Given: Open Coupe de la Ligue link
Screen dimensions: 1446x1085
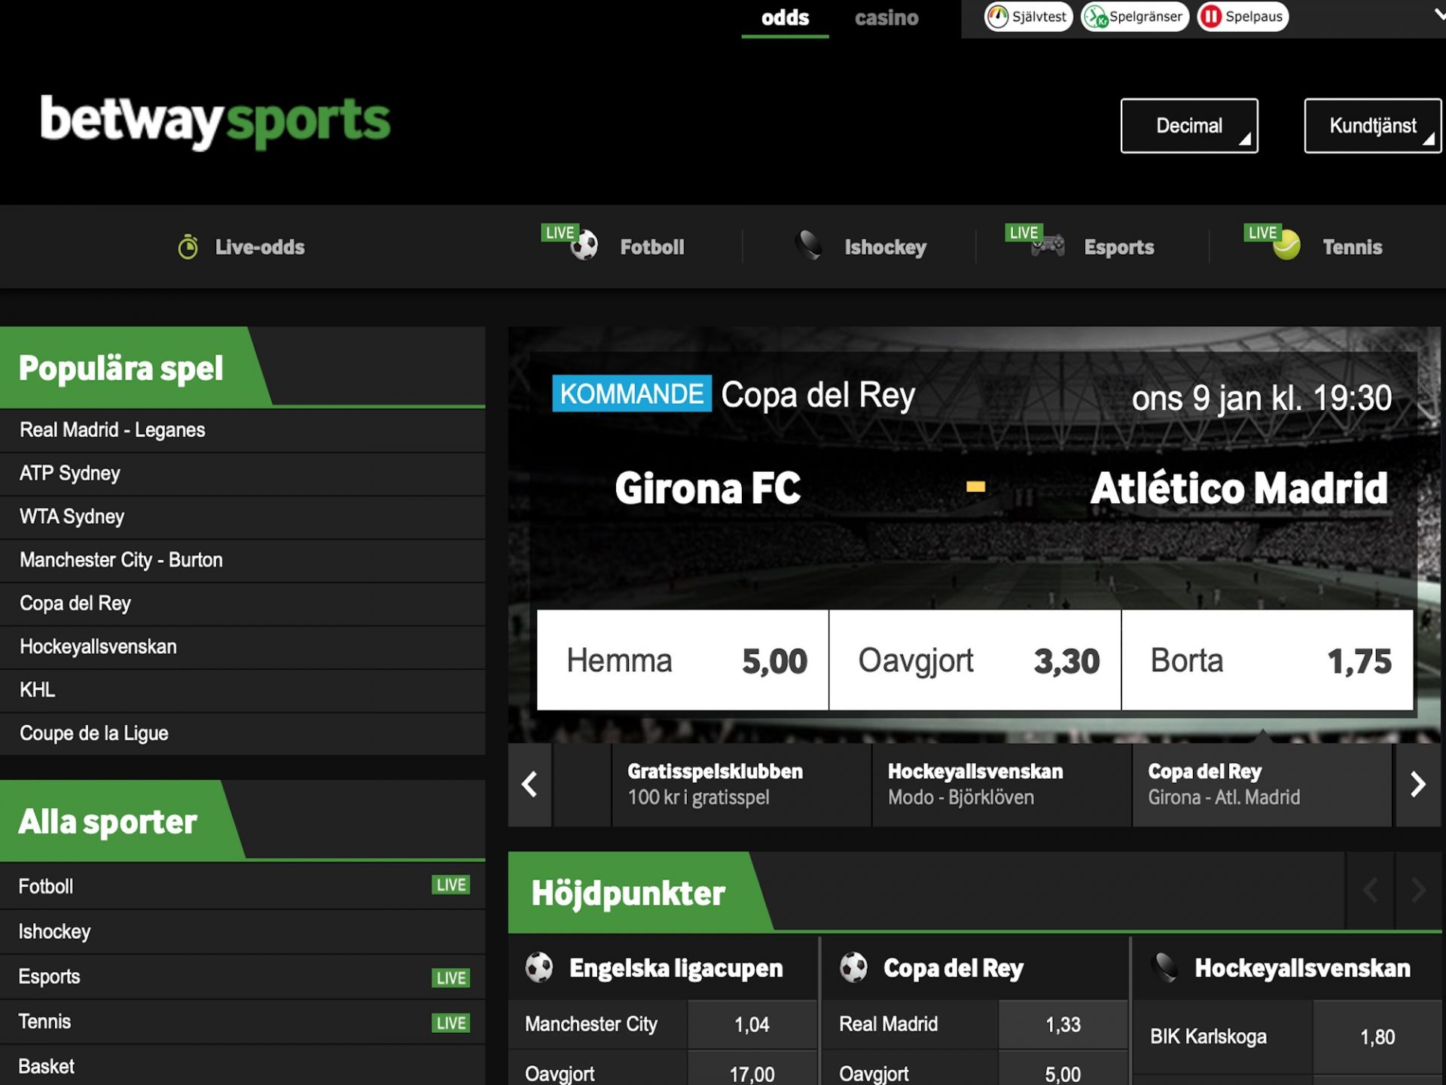Looking at the screenshot, I should click(x=243, y=734).
